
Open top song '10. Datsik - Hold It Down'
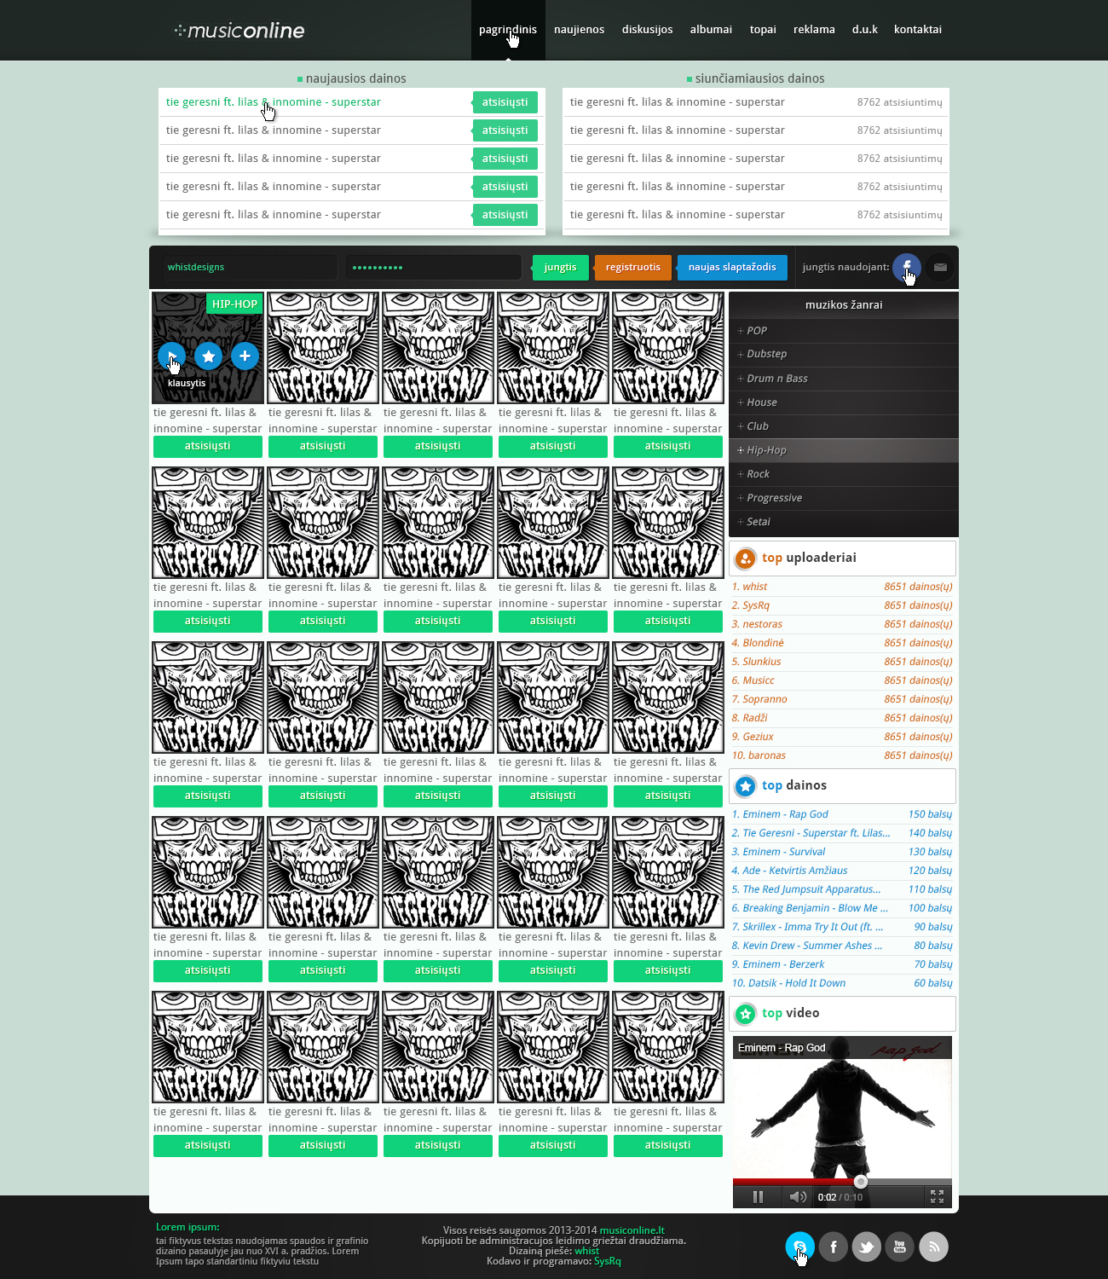point(788,983)
